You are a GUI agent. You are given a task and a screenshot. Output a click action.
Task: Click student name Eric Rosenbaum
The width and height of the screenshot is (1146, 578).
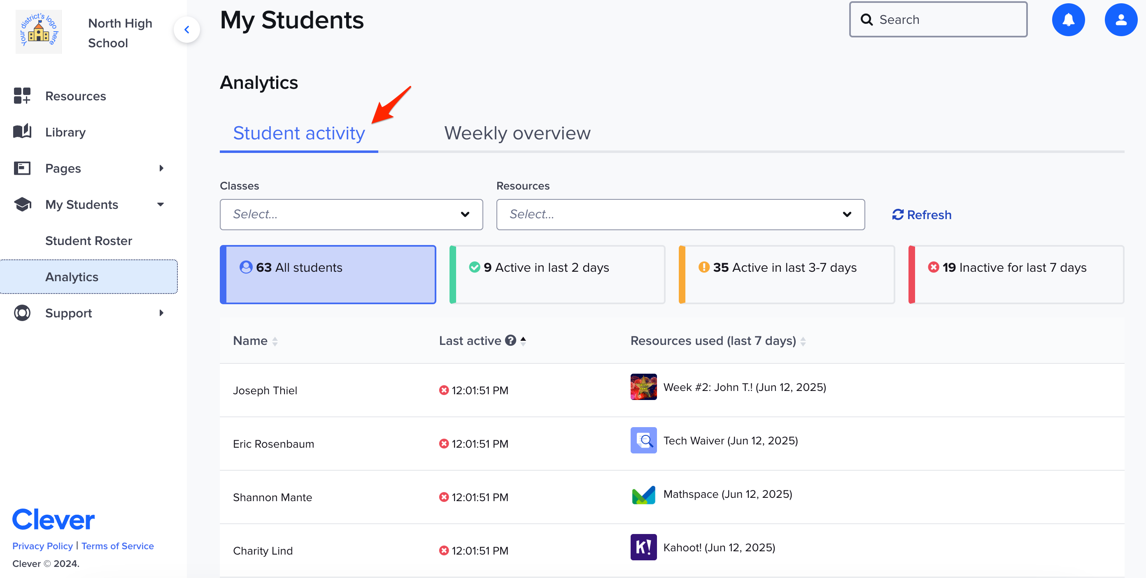tap(273, 444)
